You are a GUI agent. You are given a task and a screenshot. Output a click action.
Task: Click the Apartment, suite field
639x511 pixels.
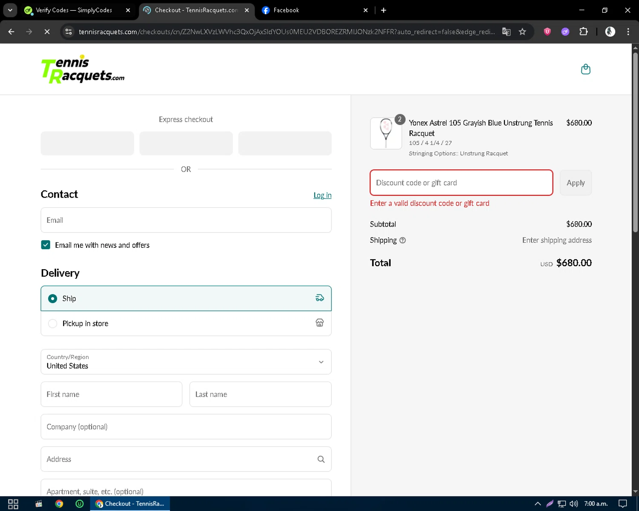click(186, 488)
